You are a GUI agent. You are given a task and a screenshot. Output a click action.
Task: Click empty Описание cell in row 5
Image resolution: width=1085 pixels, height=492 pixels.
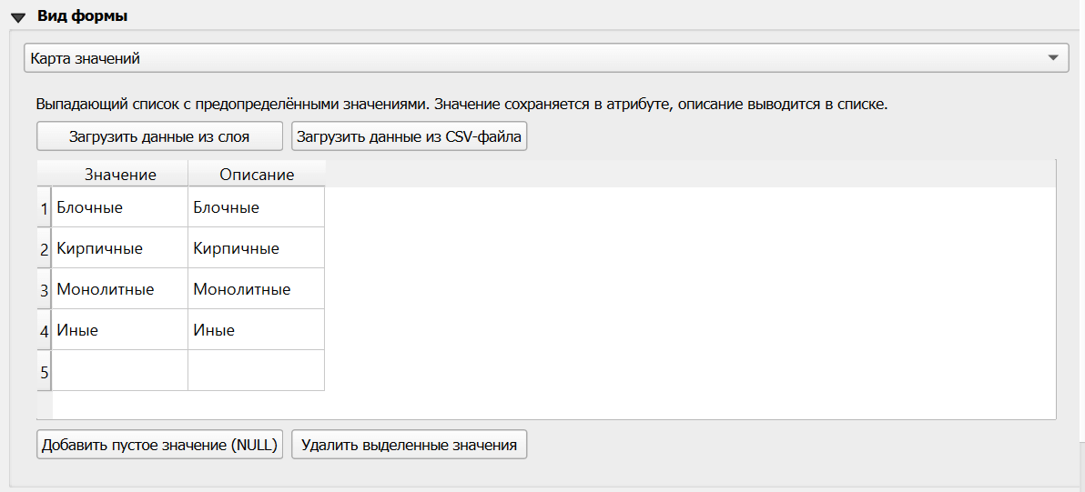(257, 371)
